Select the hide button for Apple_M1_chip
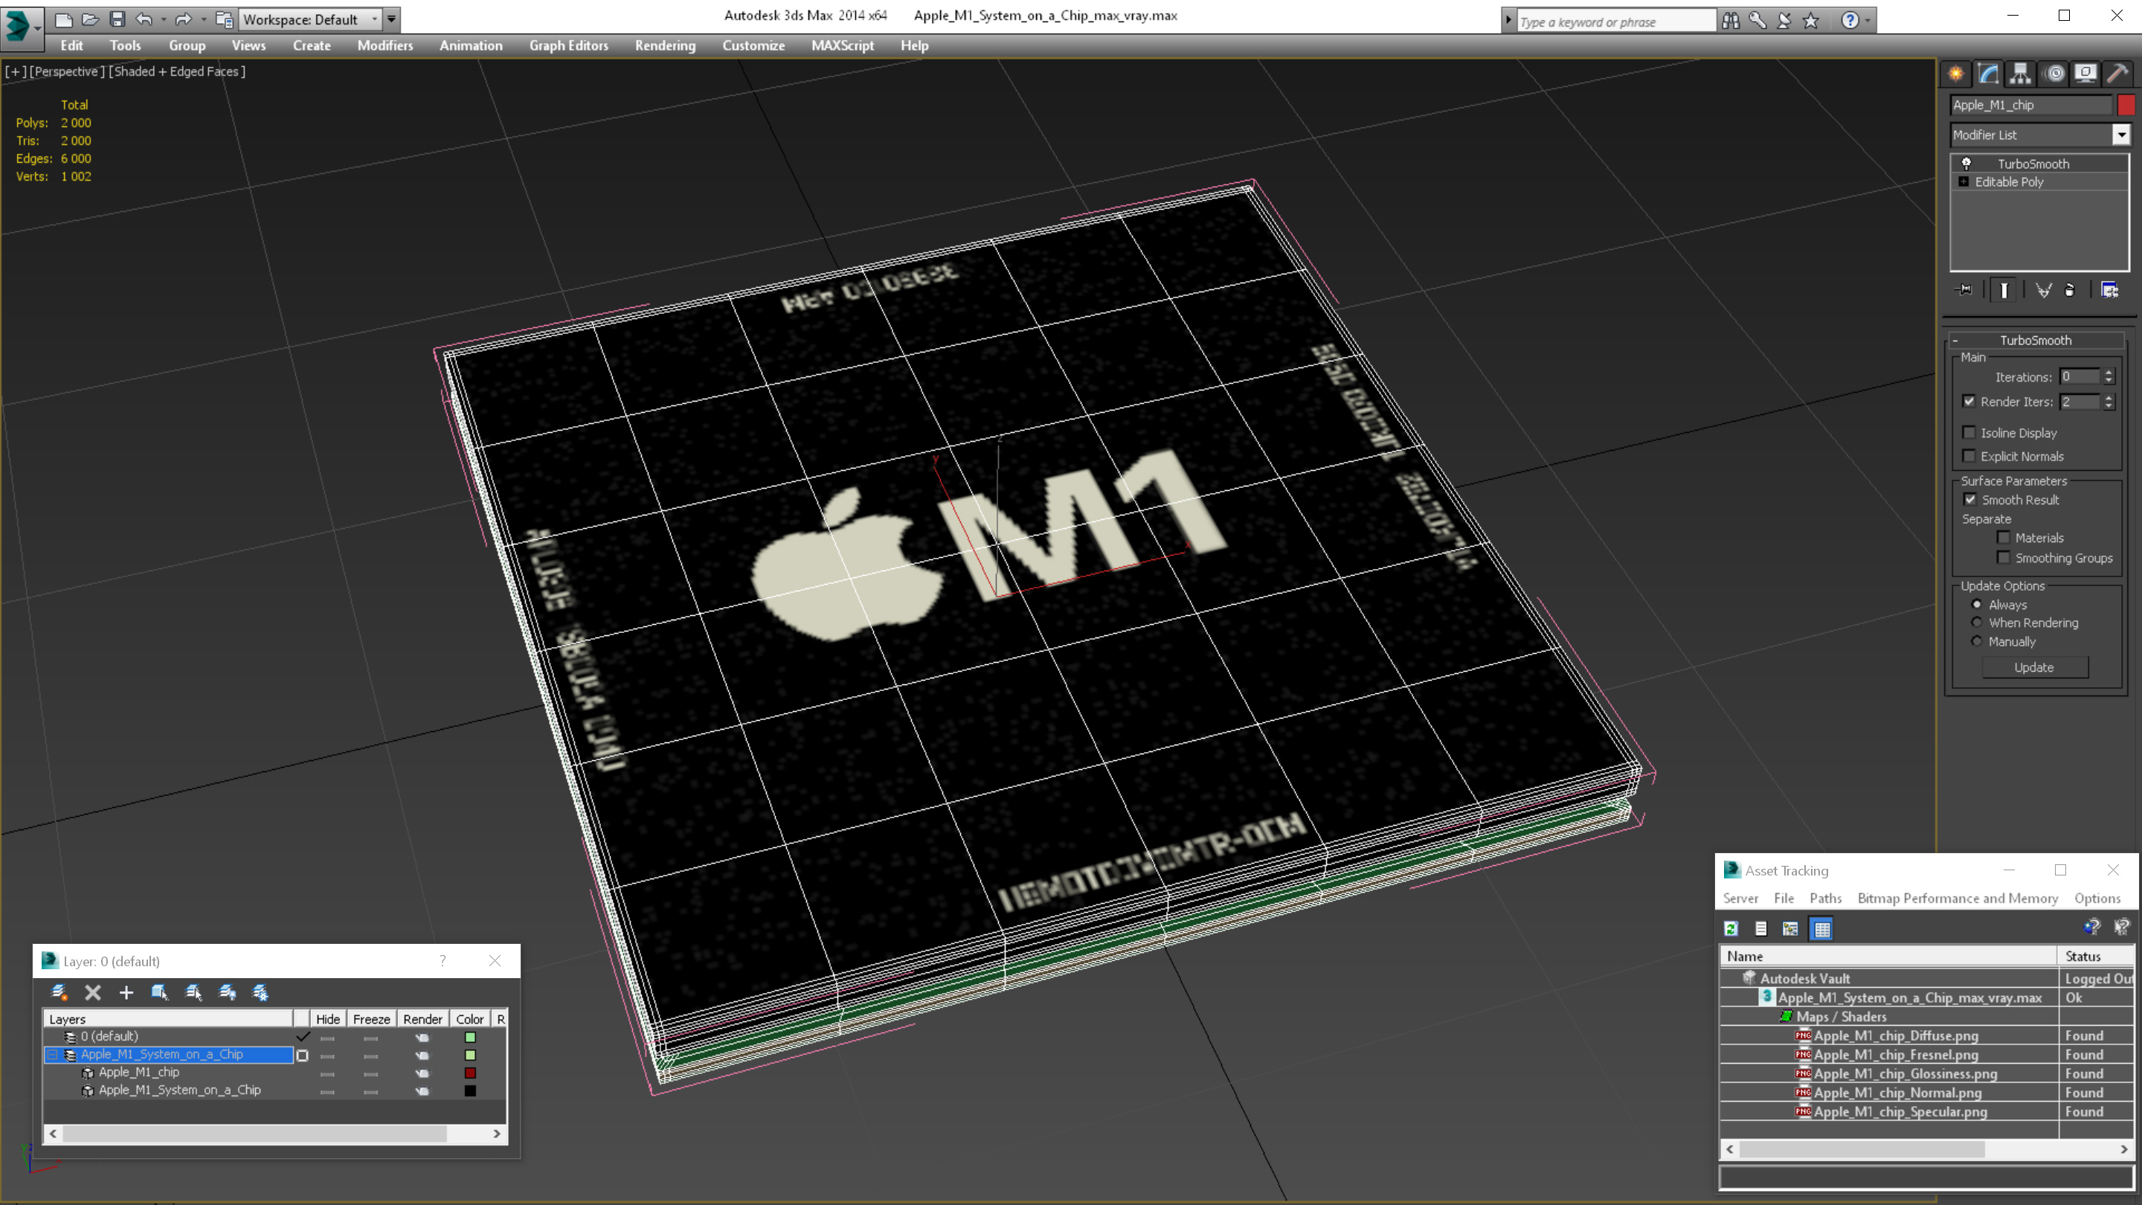This screenshot has width=2142, height=1205. (327, 1073)
